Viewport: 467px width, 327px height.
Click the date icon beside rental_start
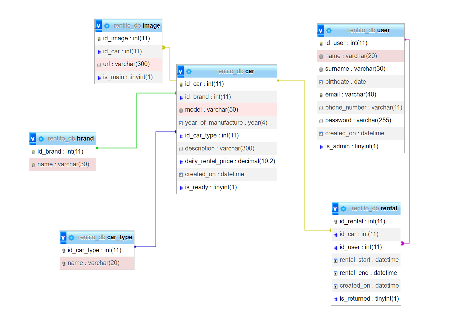coord(336,260)
